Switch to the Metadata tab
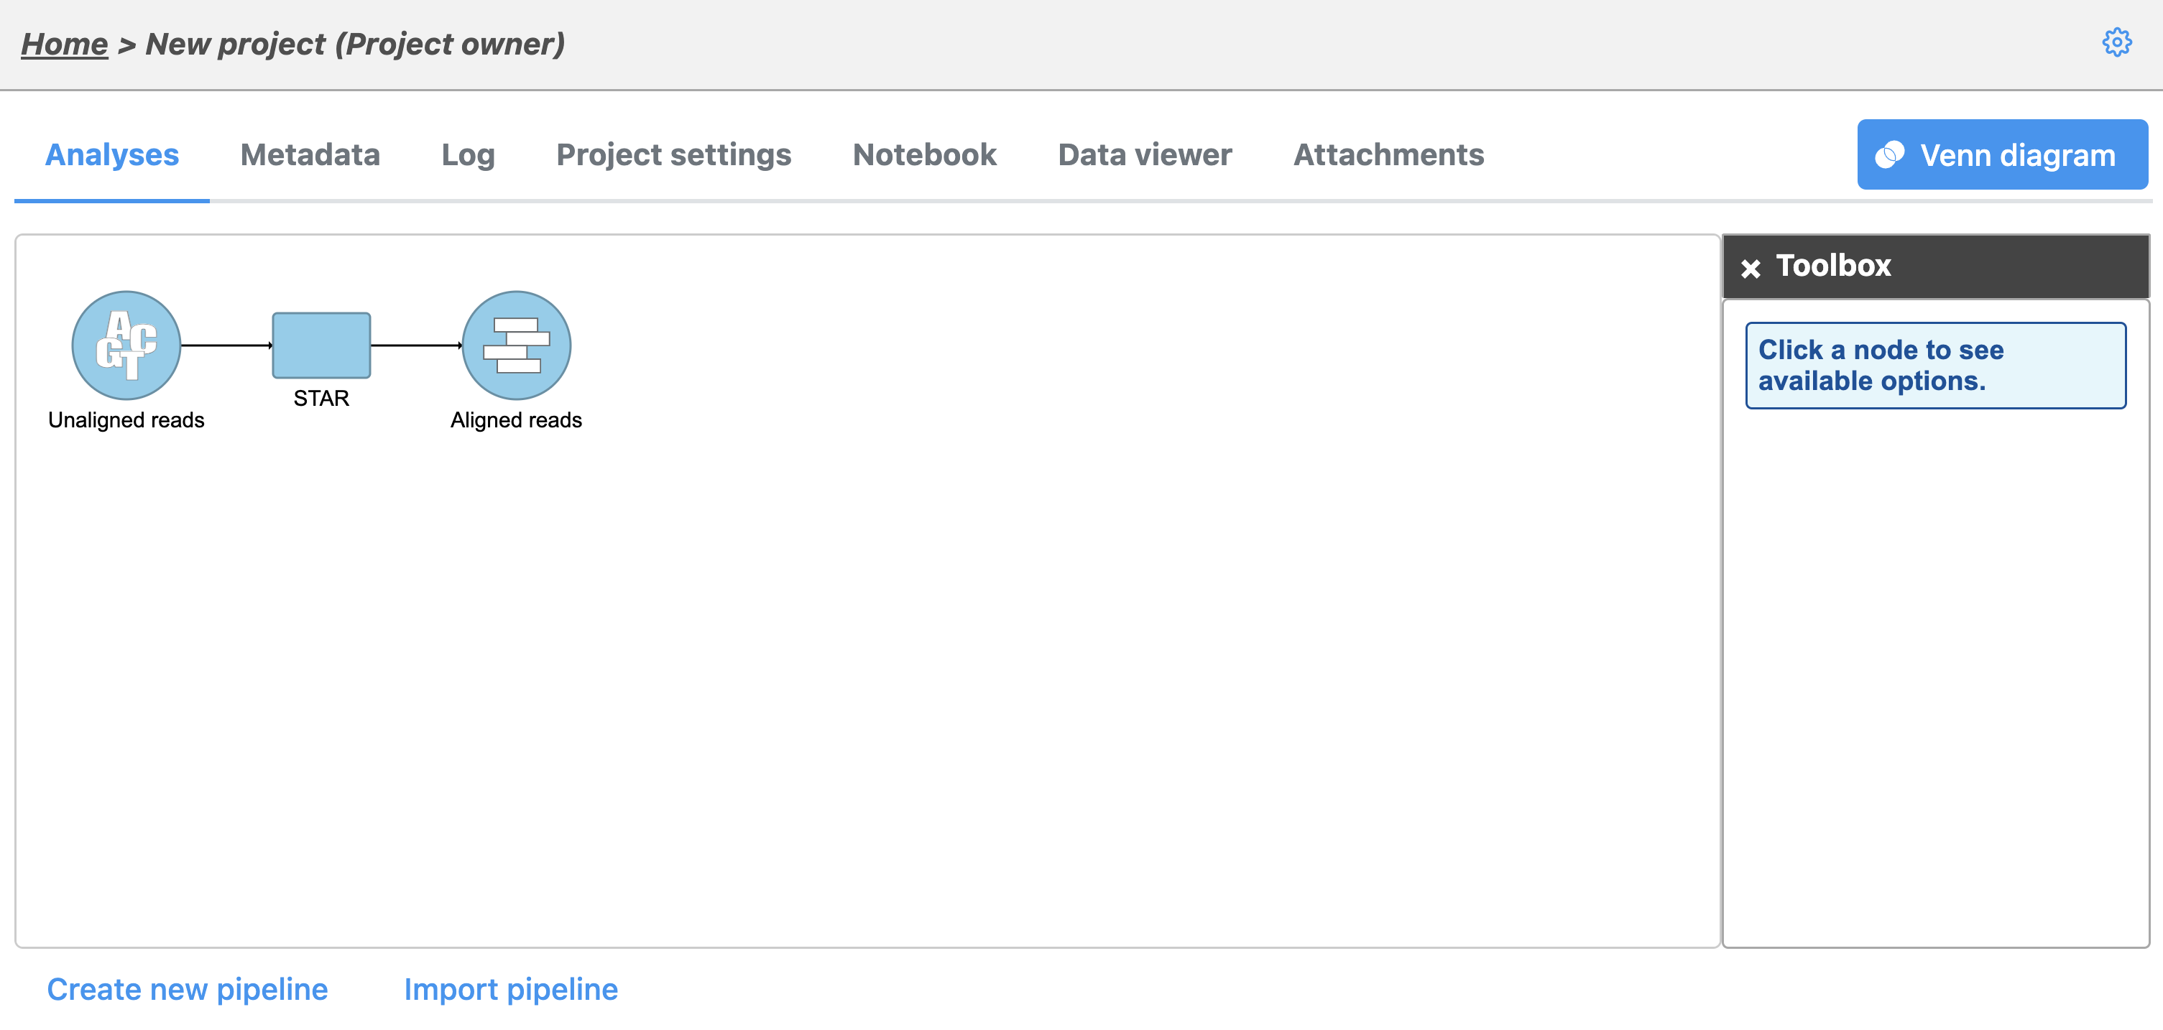 (310, 154)
